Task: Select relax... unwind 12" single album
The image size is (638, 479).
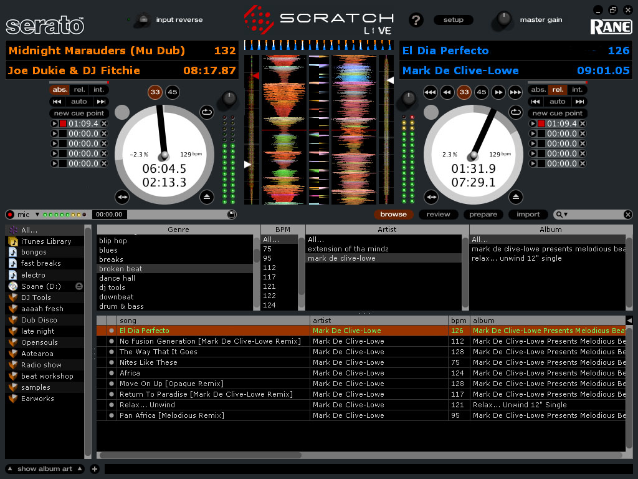Action: click(548, 258)
